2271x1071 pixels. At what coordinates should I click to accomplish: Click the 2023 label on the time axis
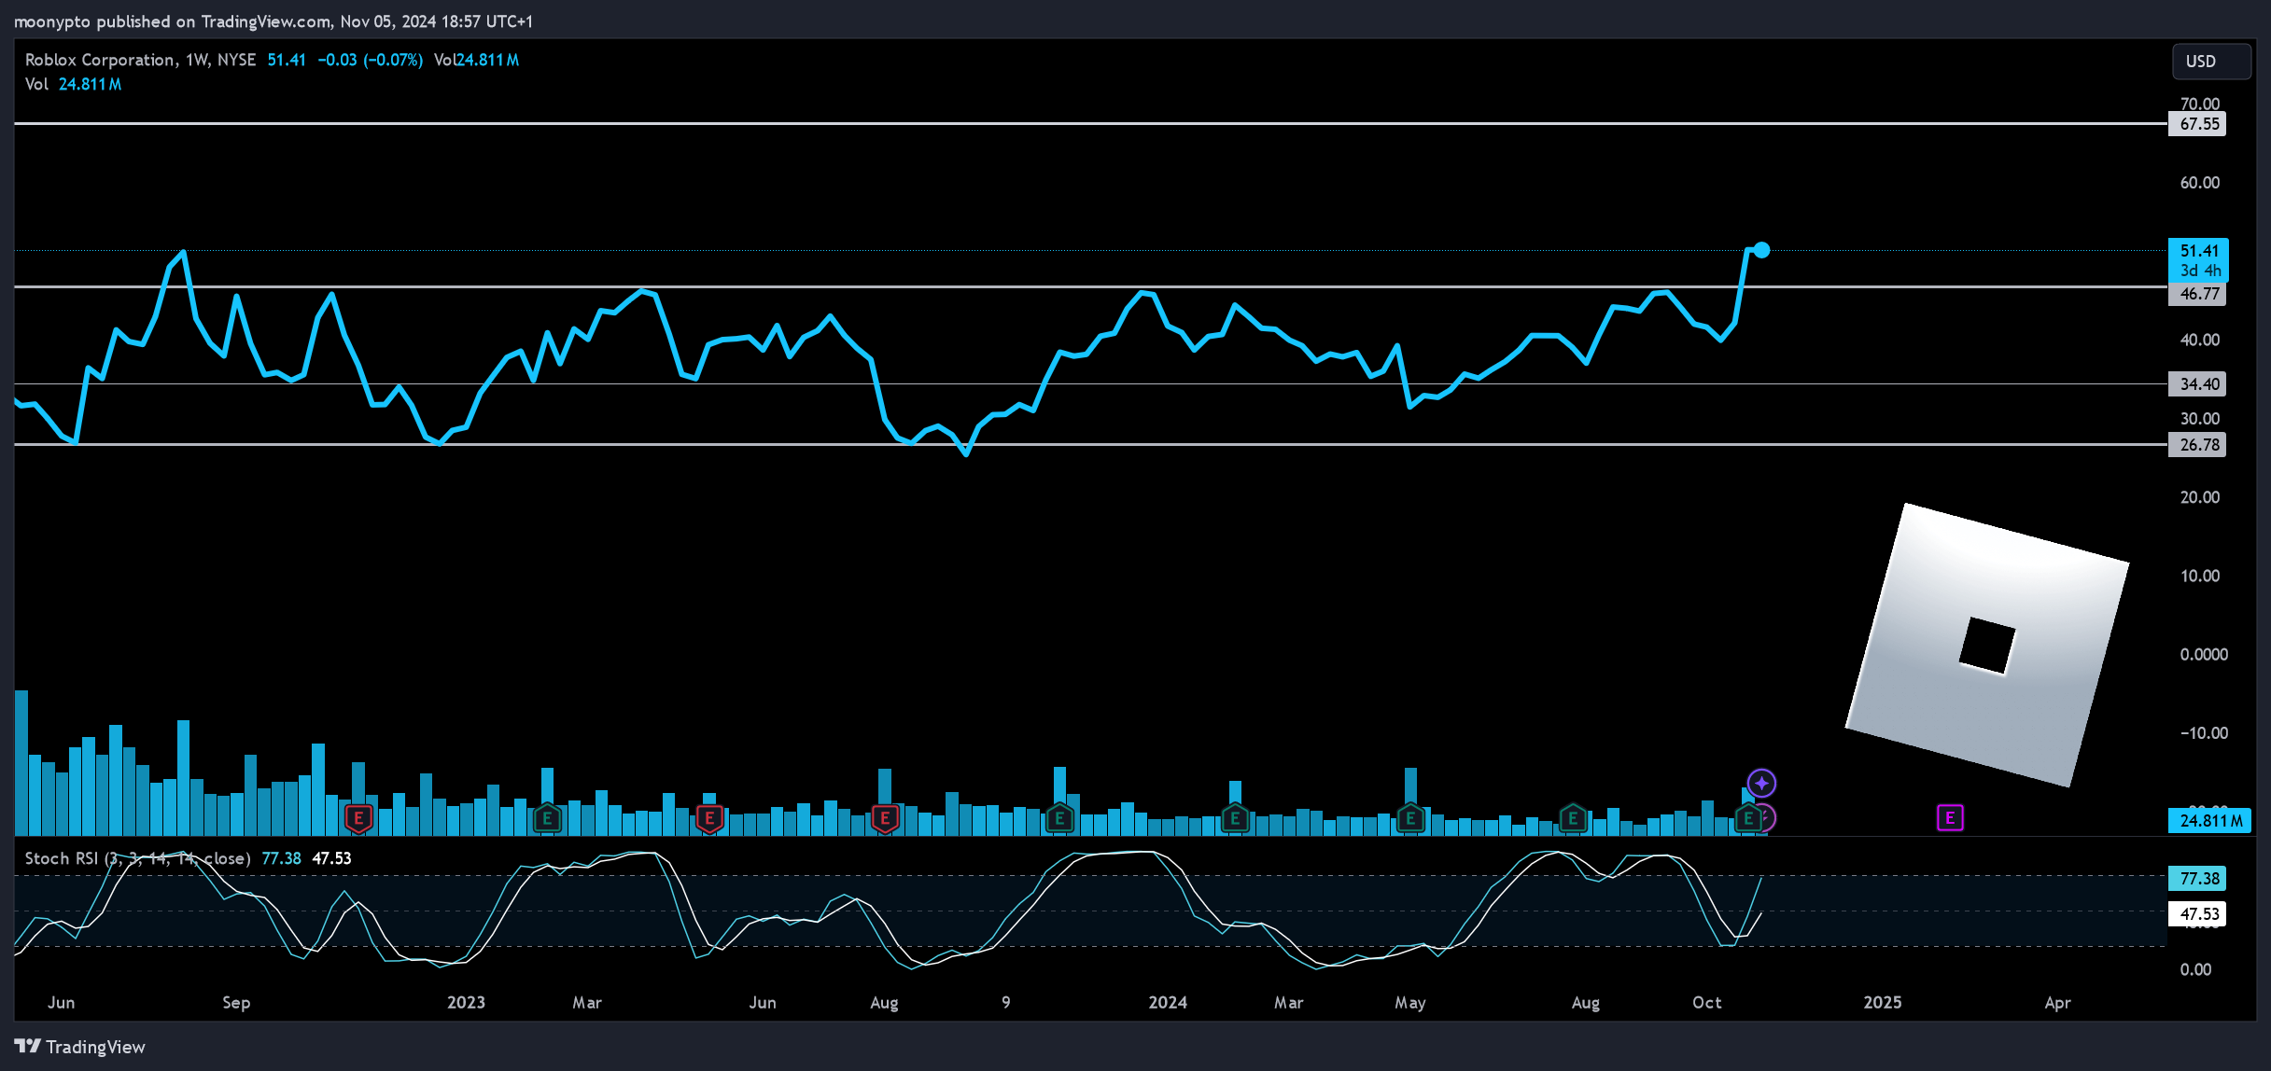[x=466, y=1003]
